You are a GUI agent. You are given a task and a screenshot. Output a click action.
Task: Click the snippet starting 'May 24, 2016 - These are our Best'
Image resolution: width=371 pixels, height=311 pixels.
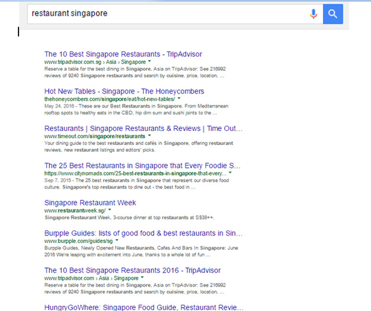136,109
